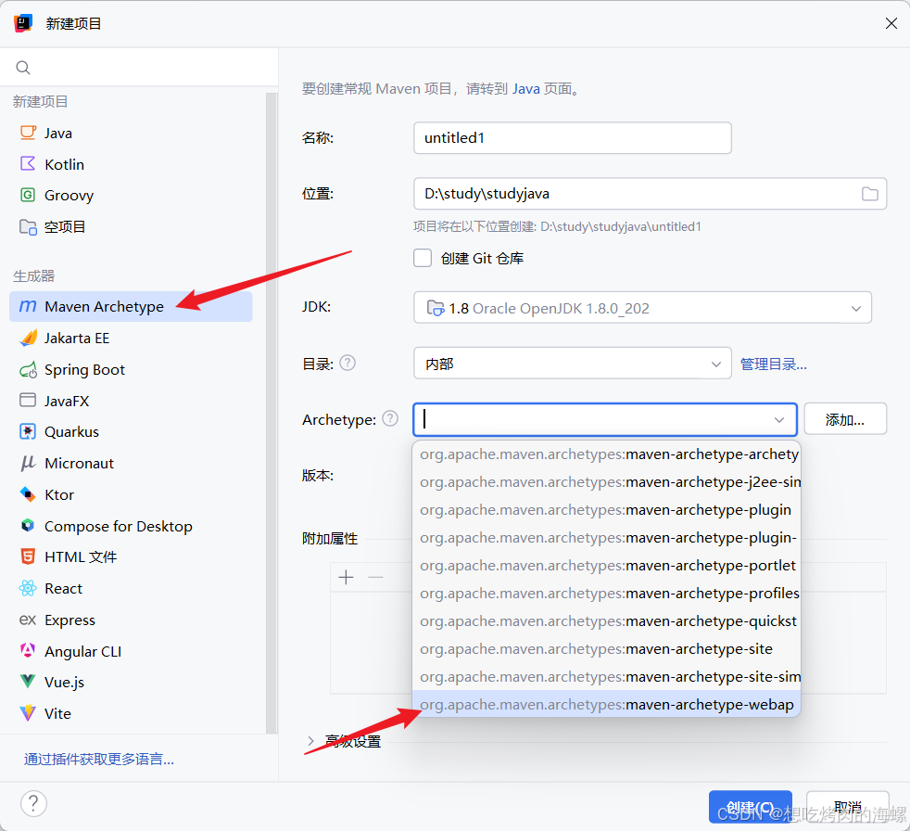Click the help icon next to 目录
The height and width of the screenshot is (831, 910).
click(348, 364)
